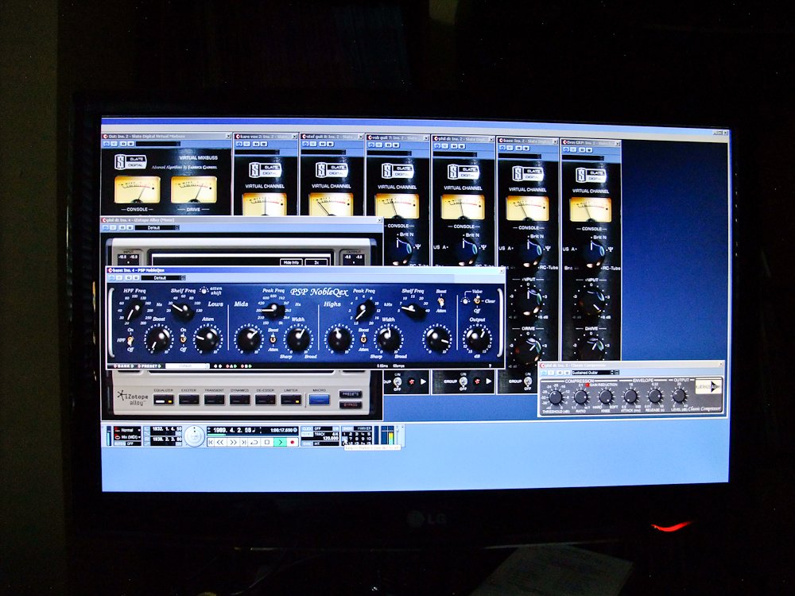Click the NobleQex Output knob

[x=478, y=339]
